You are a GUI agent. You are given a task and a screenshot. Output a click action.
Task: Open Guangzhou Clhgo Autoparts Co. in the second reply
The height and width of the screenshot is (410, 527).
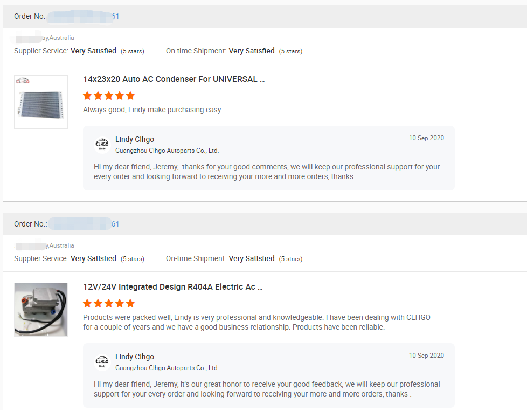(x=167, y=368)
